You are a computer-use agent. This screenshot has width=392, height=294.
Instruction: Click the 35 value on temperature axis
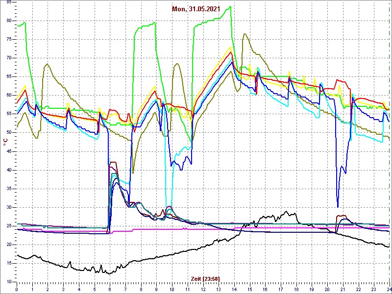tap(9, 189)
